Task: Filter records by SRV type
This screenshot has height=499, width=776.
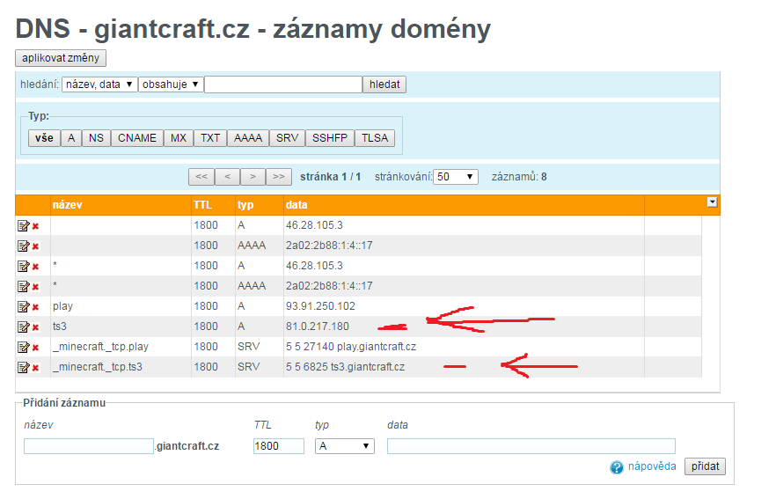Action: (287, 138)
